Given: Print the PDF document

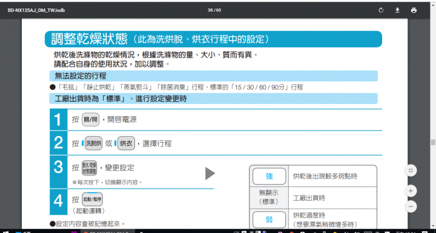Looking at the screenshot, I should click(414, 10).
